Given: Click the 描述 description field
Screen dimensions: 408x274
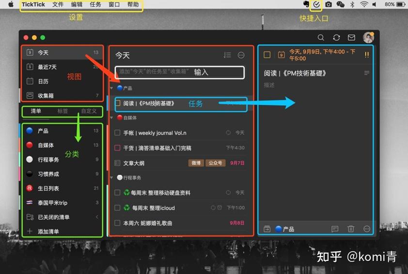Looking at the screenshot, I should coord(269,85).
